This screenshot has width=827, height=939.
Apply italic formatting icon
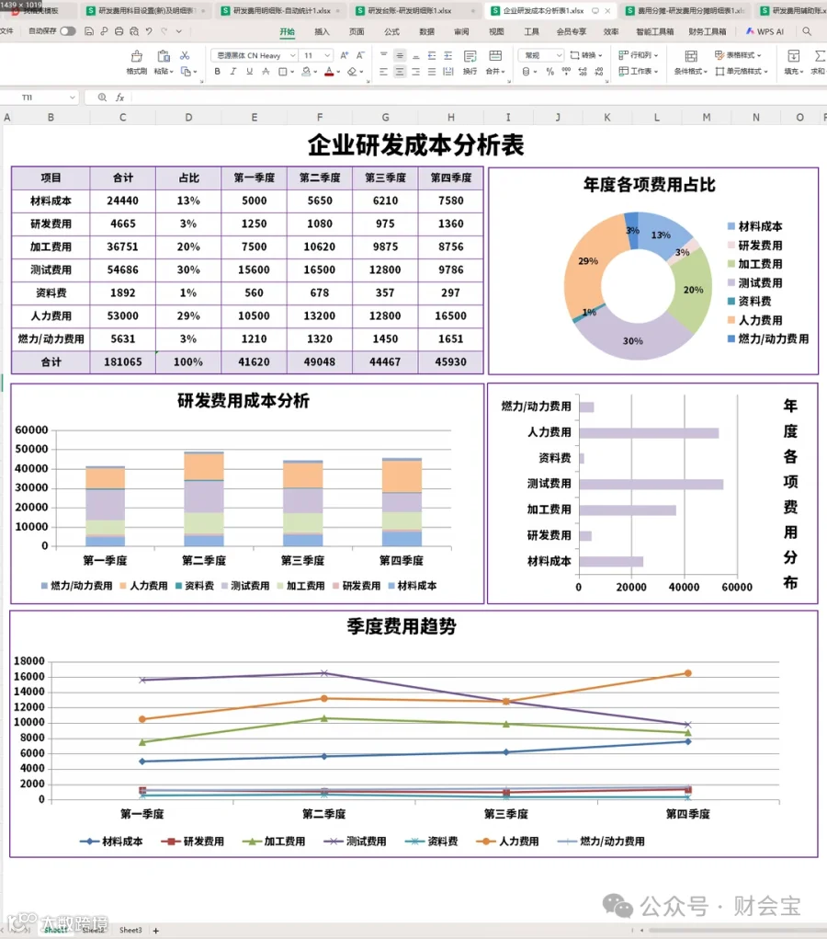[x=233, y=72]
